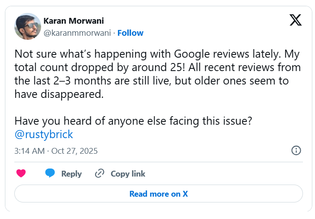Open the circled info icon
This screenshot has height=219, width=315.
pos(296,150)
